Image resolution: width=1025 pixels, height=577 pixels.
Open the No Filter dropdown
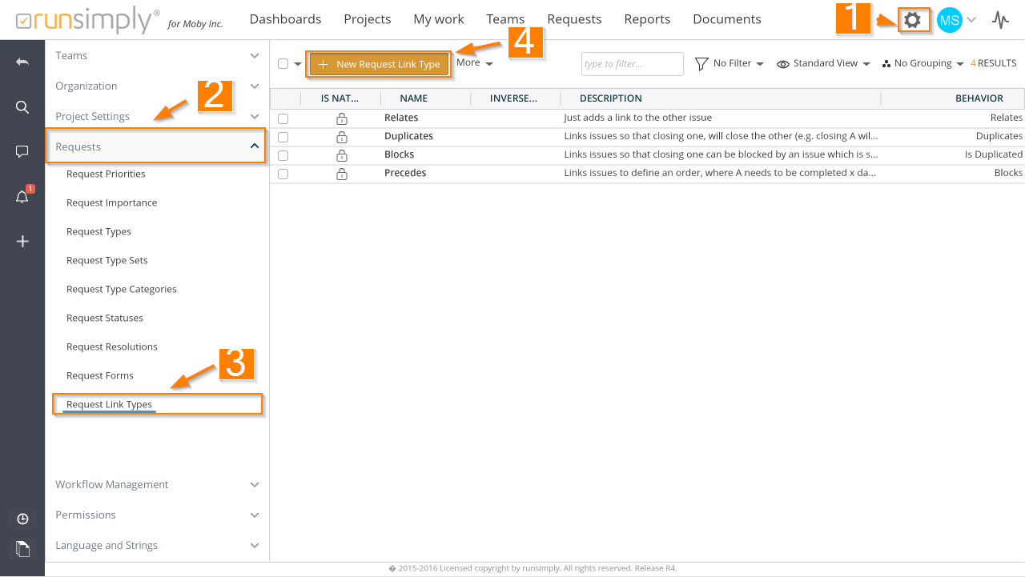click(729, 63)
